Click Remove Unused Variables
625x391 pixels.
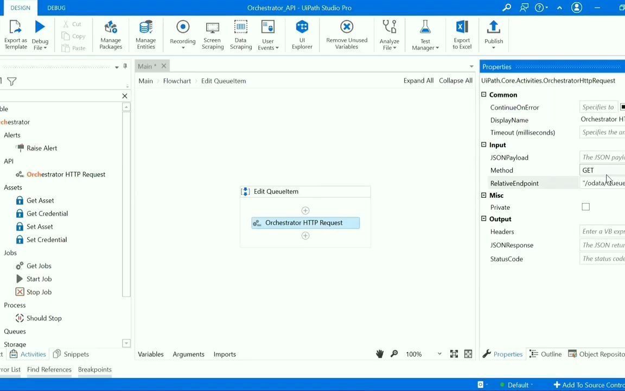(x=347, y=35)
